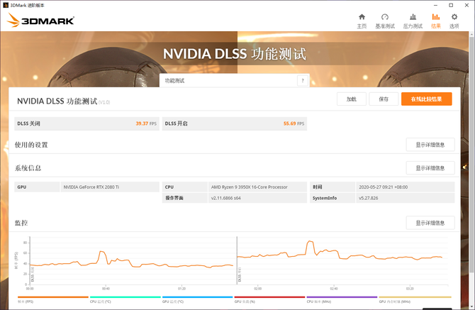Open the 基准测试 benchmark gauge icon
Viewport: 475px width, 310px height.
point(385,21)
